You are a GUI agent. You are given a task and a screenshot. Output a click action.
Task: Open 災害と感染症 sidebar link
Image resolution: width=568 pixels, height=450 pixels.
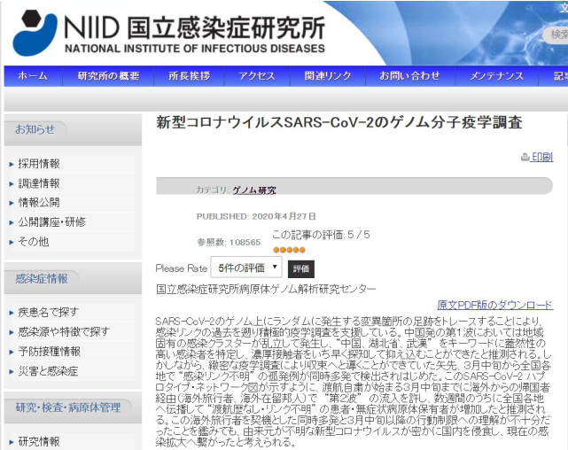tap(48, 370)
